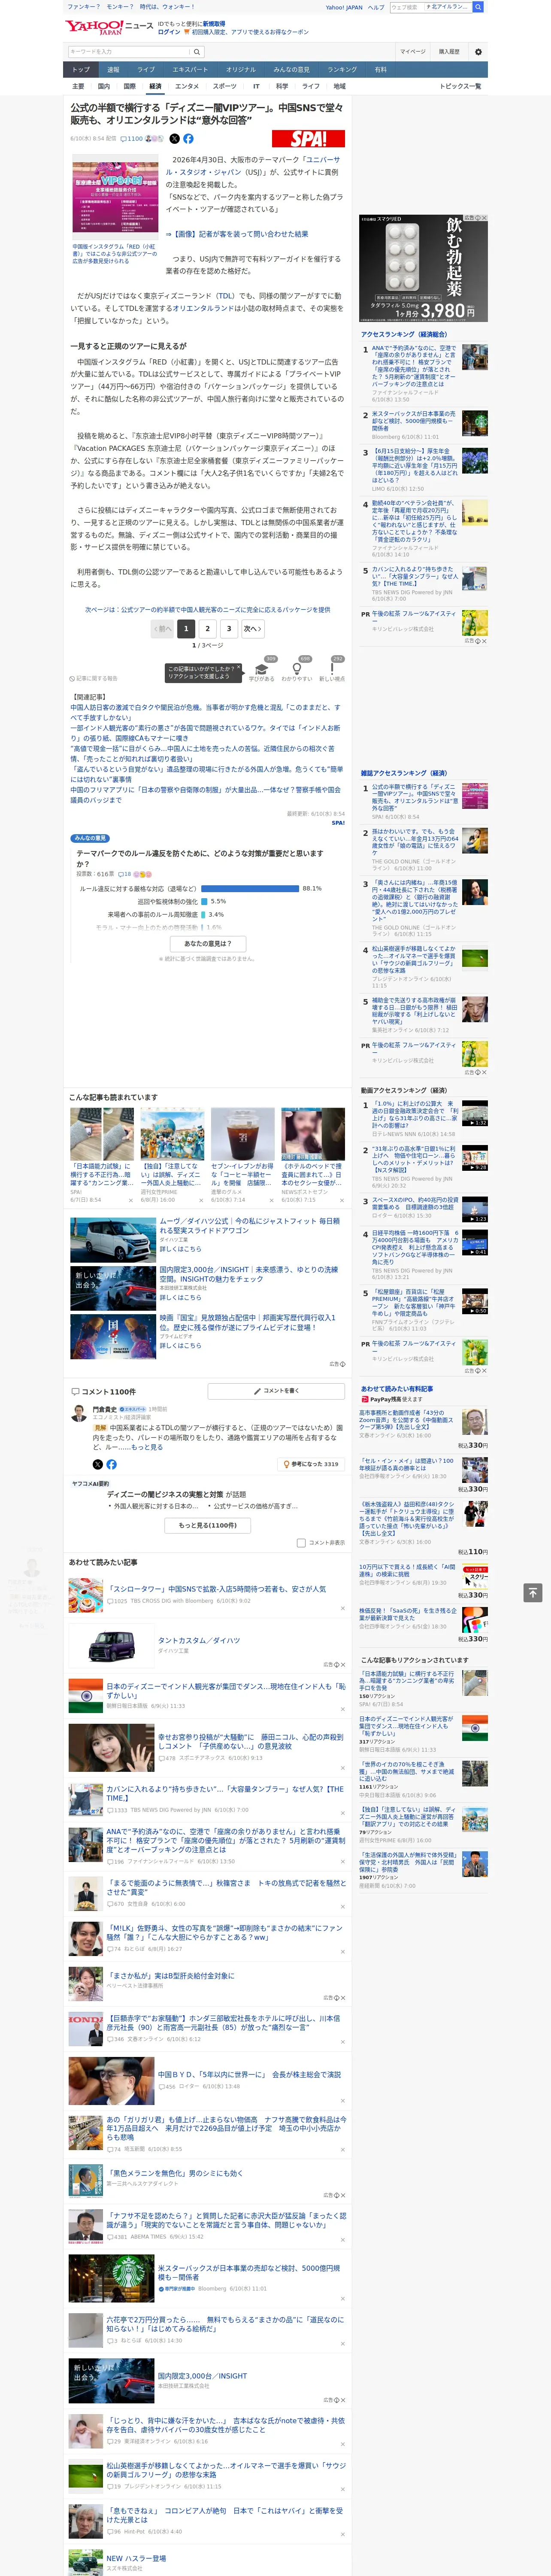Open トピックス一覧 link
551x2576 pixels.
click(460, 86)
